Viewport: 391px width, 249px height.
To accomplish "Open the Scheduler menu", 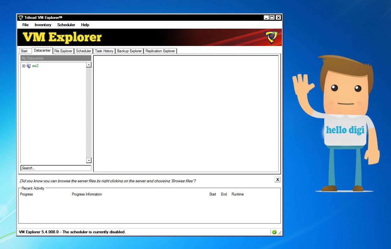I will [x=66, y=25].
